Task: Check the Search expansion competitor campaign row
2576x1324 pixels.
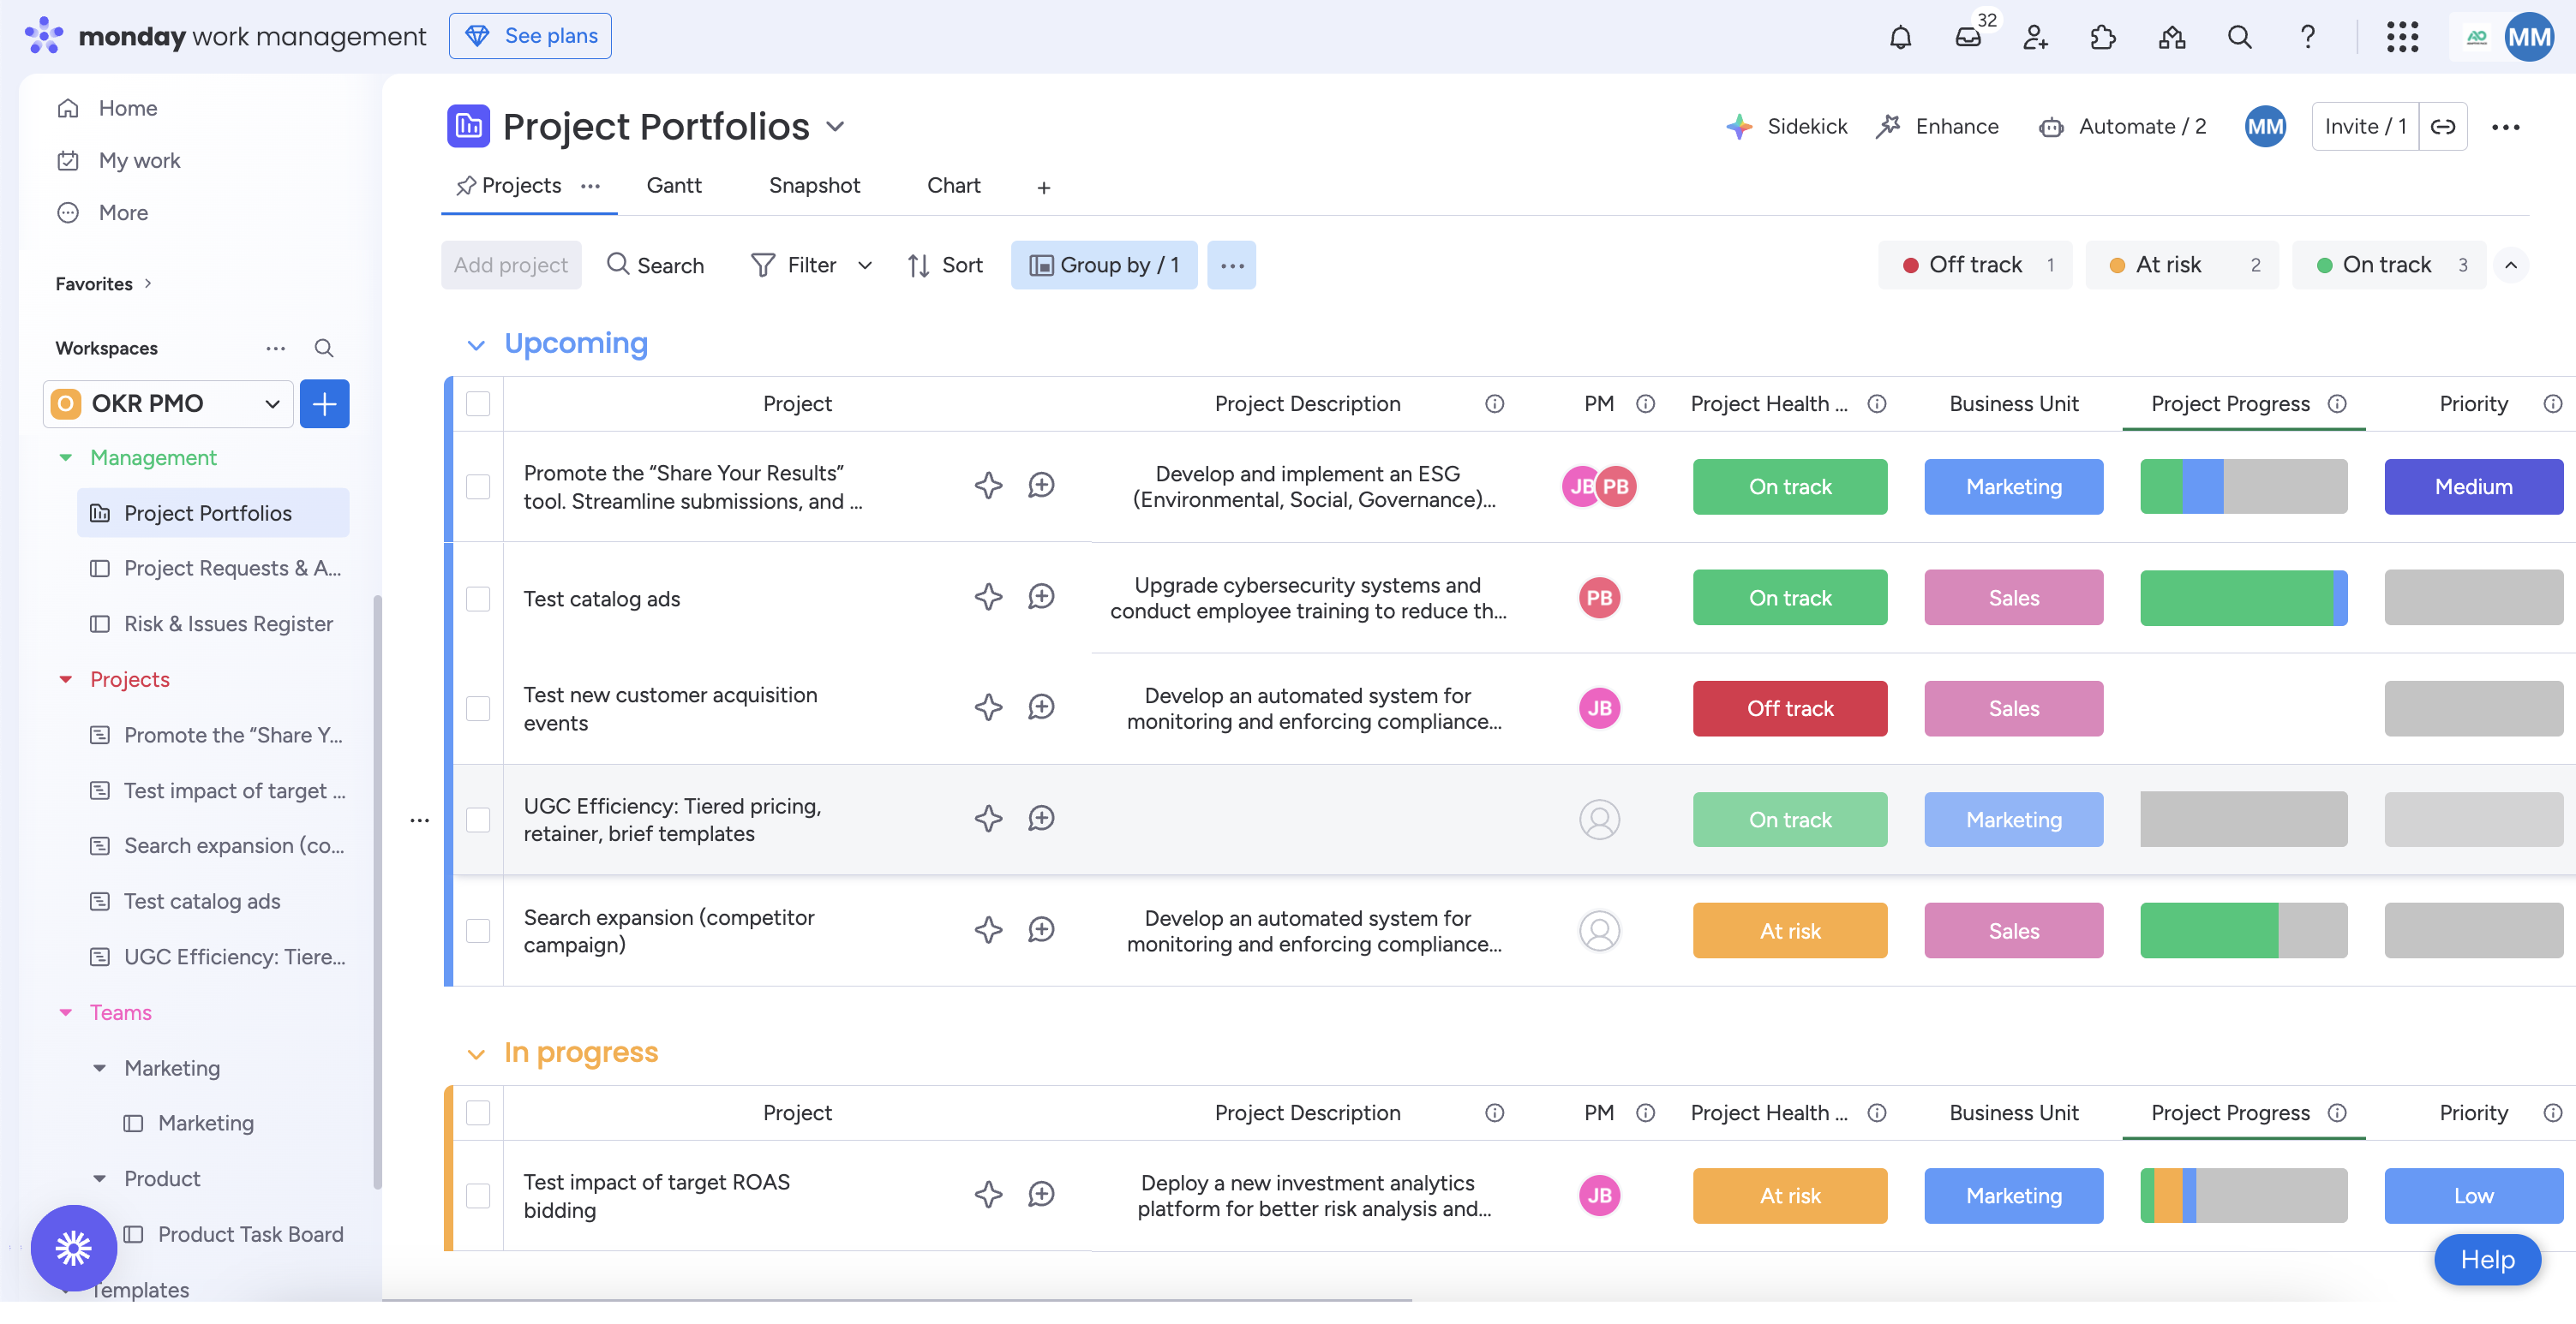Action: pyautogui.click(x=478, y=930)
